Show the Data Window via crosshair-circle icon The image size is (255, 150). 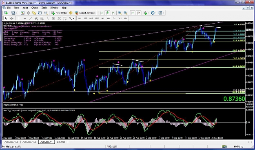[28, 13]
